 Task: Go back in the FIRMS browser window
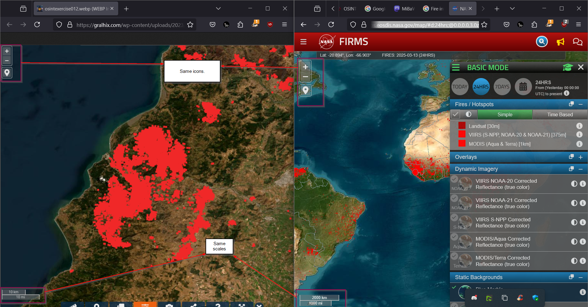click(x=303, y=24)
